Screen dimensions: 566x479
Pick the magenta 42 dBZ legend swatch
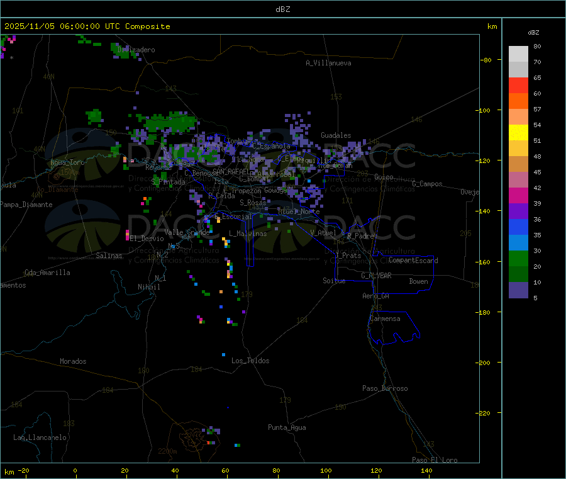pos(518,195)
